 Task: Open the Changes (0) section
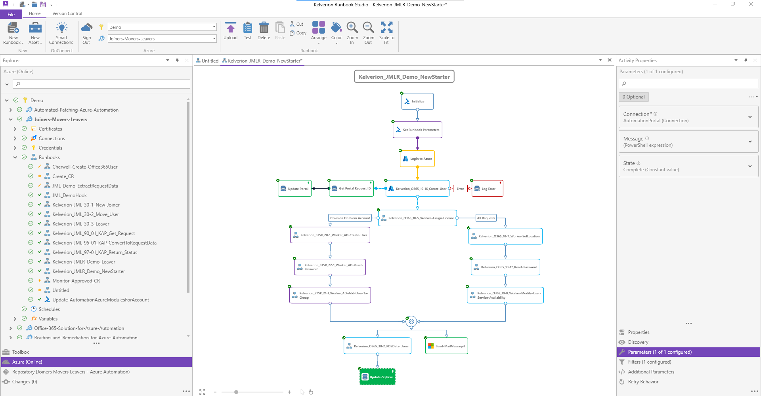coord(96,382)
